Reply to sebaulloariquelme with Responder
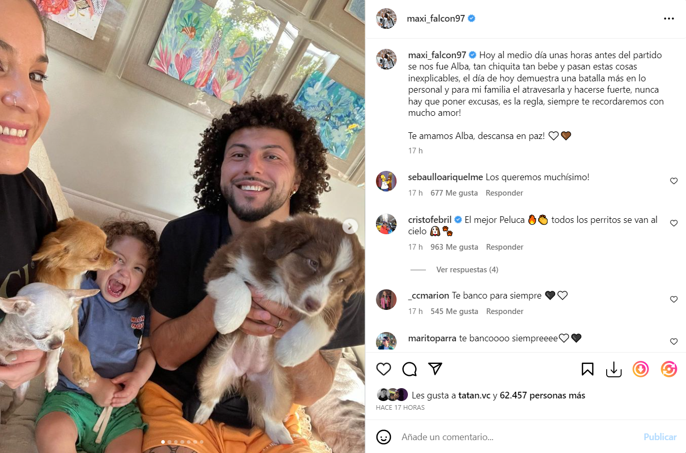The width and height of the screenshot is (686, 453). point(505,193)
